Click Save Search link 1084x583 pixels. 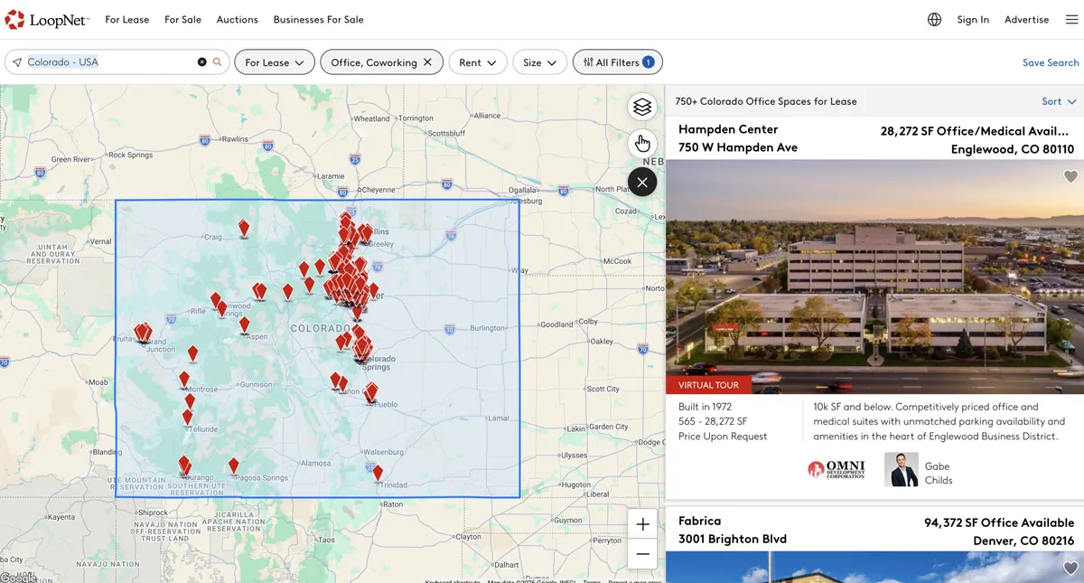[x=1051, y=62]
